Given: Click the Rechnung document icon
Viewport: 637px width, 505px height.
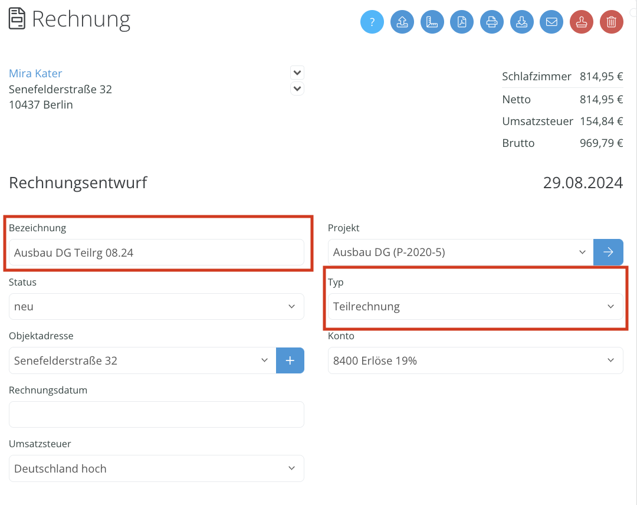Looking at the screenshot, I should [x=17, y=19].
